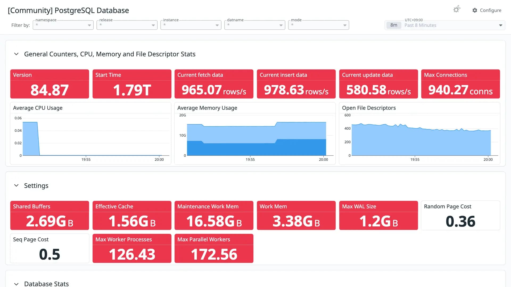Click inside the Open File Descriptors graph
Image resolution: width=511 pixels, height=287 pixels.
tap(425, 136)
